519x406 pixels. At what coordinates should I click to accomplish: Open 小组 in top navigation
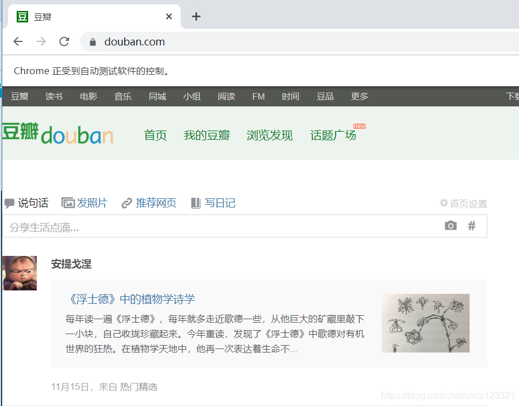192,97
